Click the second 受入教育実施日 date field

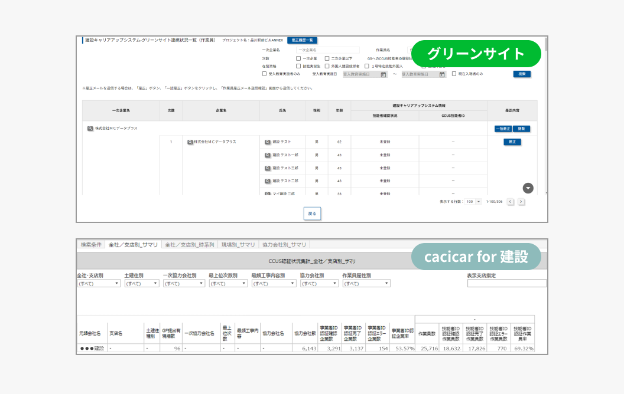pos(424,75)
